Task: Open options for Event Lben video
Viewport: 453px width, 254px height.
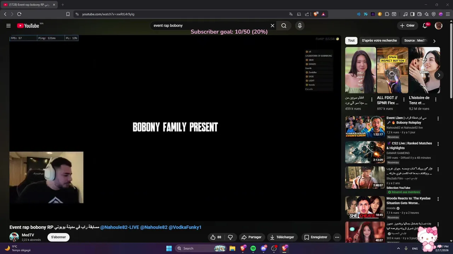Action: [x=438, y=119]
